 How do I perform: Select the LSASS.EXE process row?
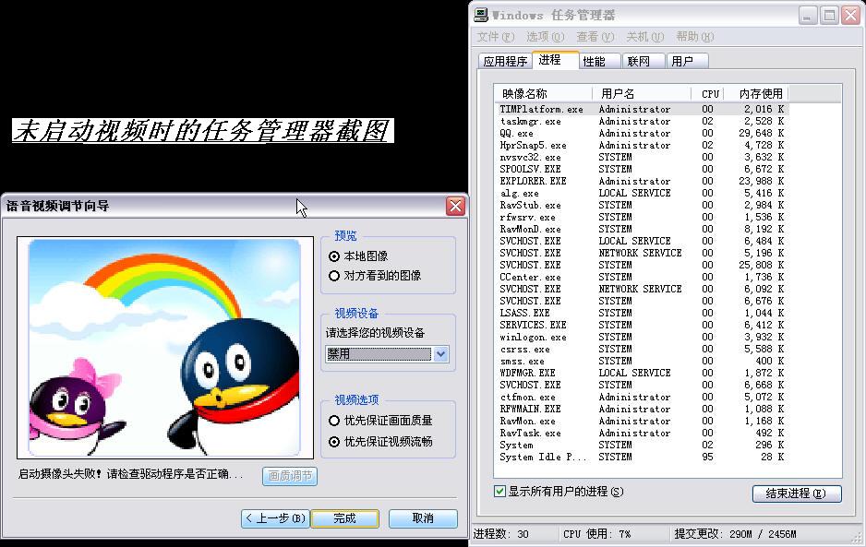[x=642, y=313]
